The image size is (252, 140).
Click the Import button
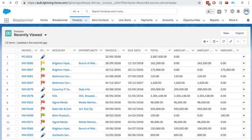pyautogui.click(x=239, y=33)
